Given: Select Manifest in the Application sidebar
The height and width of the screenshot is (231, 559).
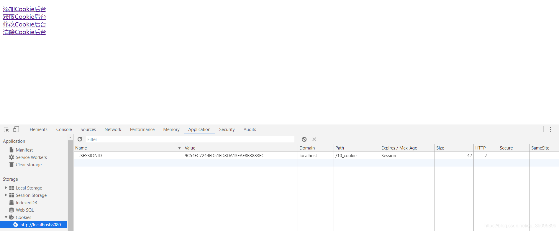Looking at the screenshot, I should 24,150.
